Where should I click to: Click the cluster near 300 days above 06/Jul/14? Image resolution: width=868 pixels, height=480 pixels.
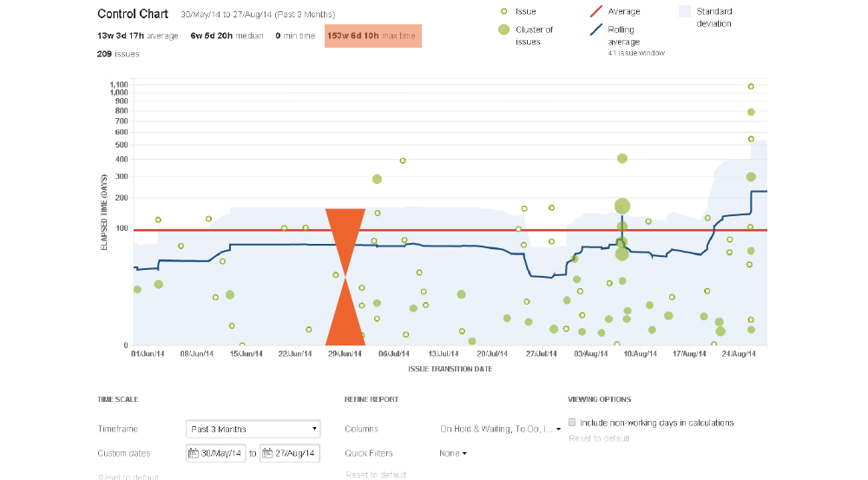pyautogui.click(x=377, y=180)
